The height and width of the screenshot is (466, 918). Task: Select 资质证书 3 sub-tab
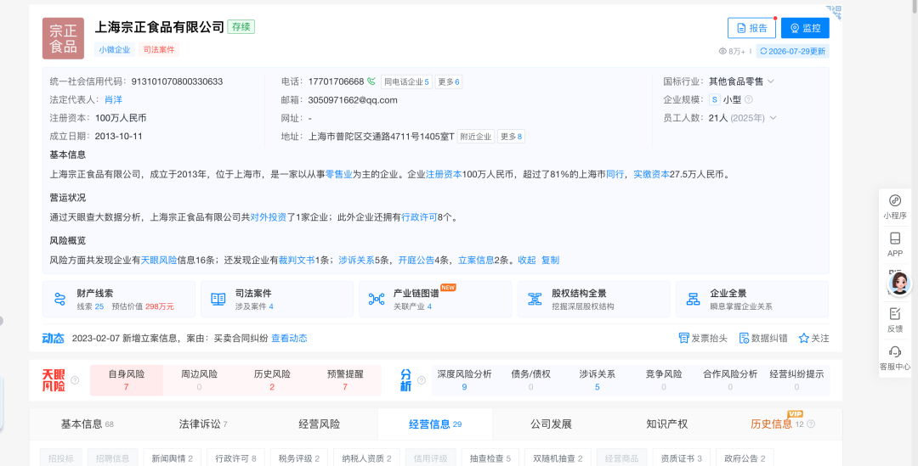tap(681, 459)
